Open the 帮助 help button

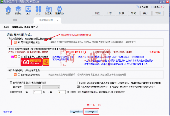tap(133, 13)
